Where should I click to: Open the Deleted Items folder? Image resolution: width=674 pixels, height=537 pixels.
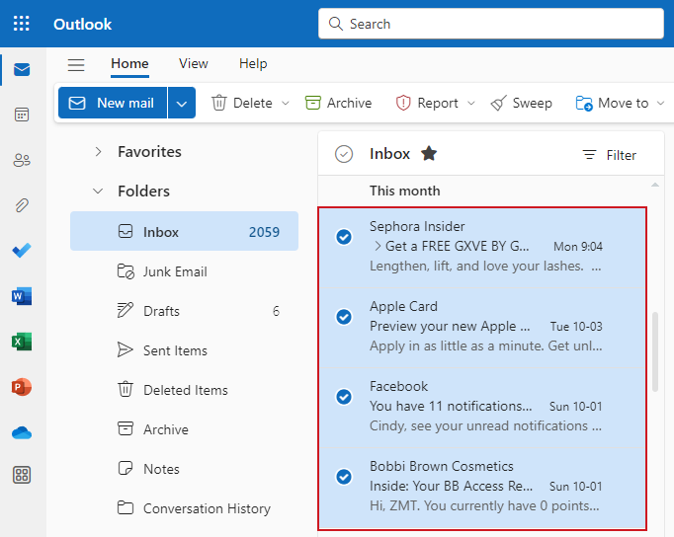point(184,390)
